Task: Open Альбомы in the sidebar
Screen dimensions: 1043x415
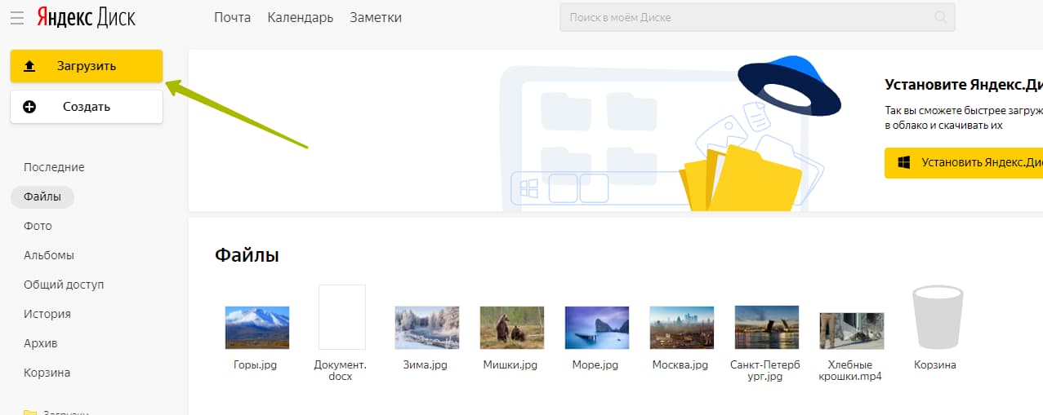Action: [49, 255]
